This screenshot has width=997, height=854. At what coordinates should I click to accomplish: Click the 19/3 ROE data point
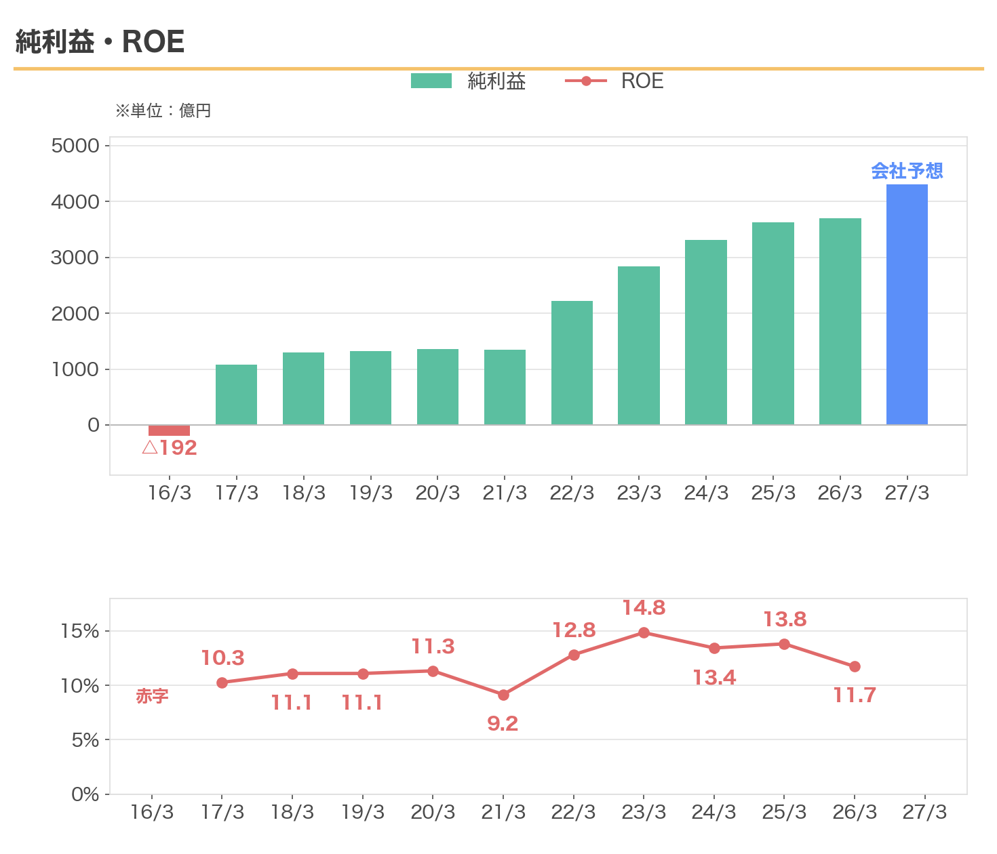point(363,674)
